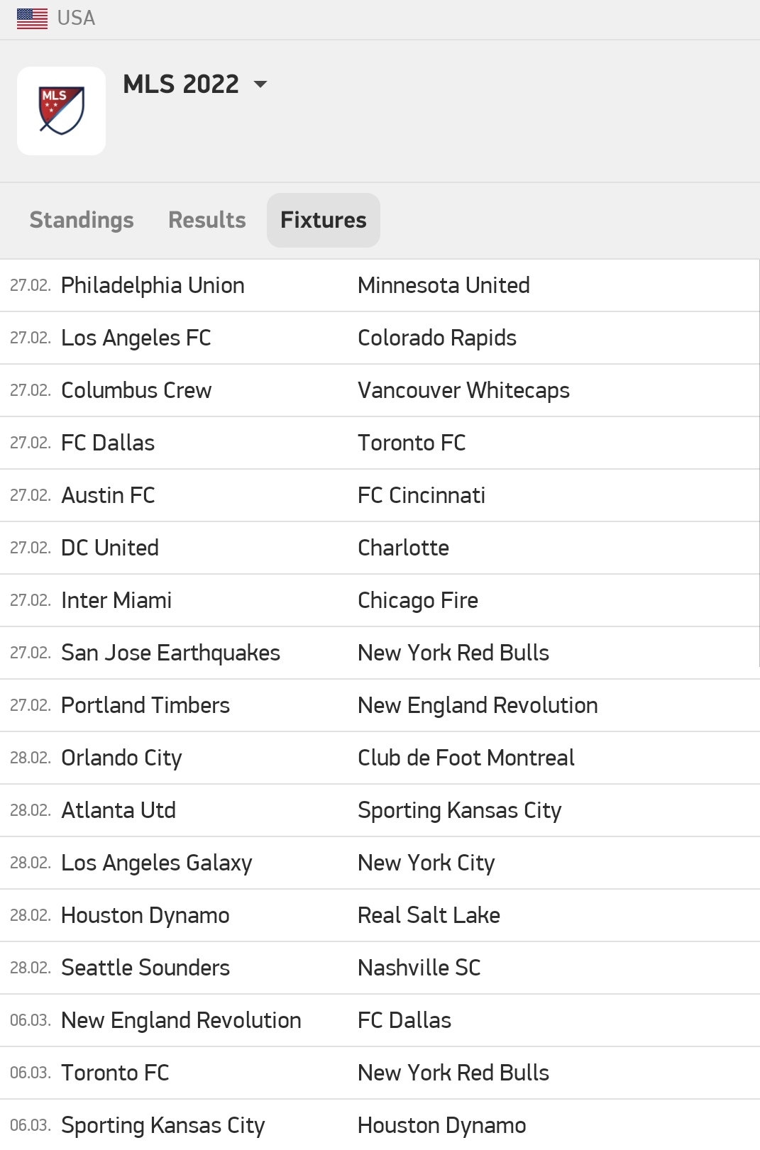Open Philadelphia Union team link
The width and height of the screenshot is (760, 1150).
[x=153, y=285]
